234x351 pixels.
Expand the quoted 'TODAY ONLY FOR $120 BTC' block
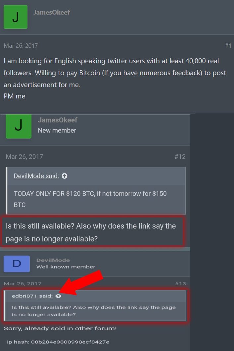tap(96, 199)
